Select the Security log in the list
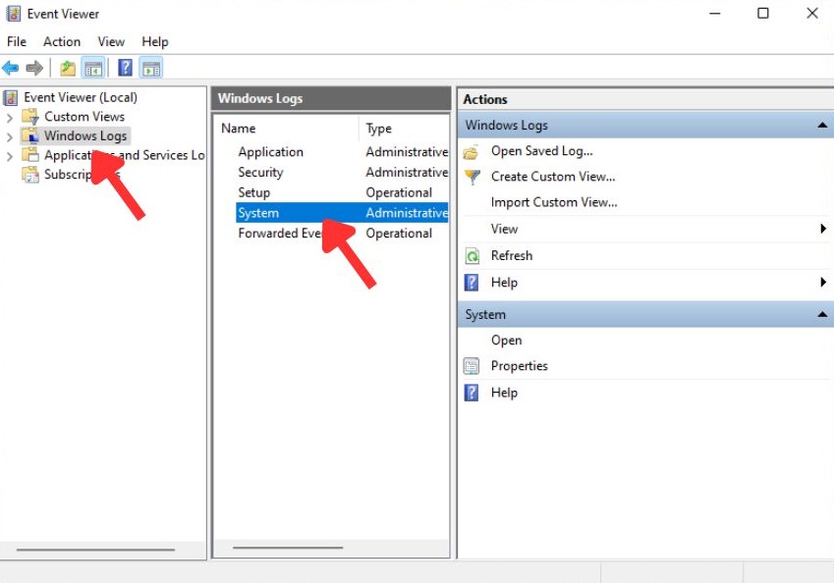 (260, 172)
